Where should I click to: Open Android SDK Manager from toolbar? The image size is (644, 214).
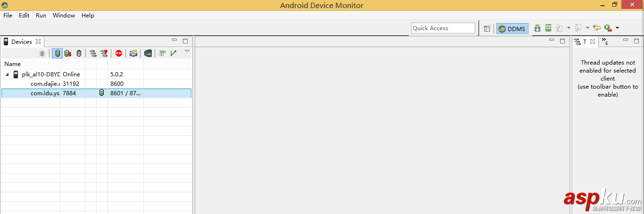tap(537, 28)
